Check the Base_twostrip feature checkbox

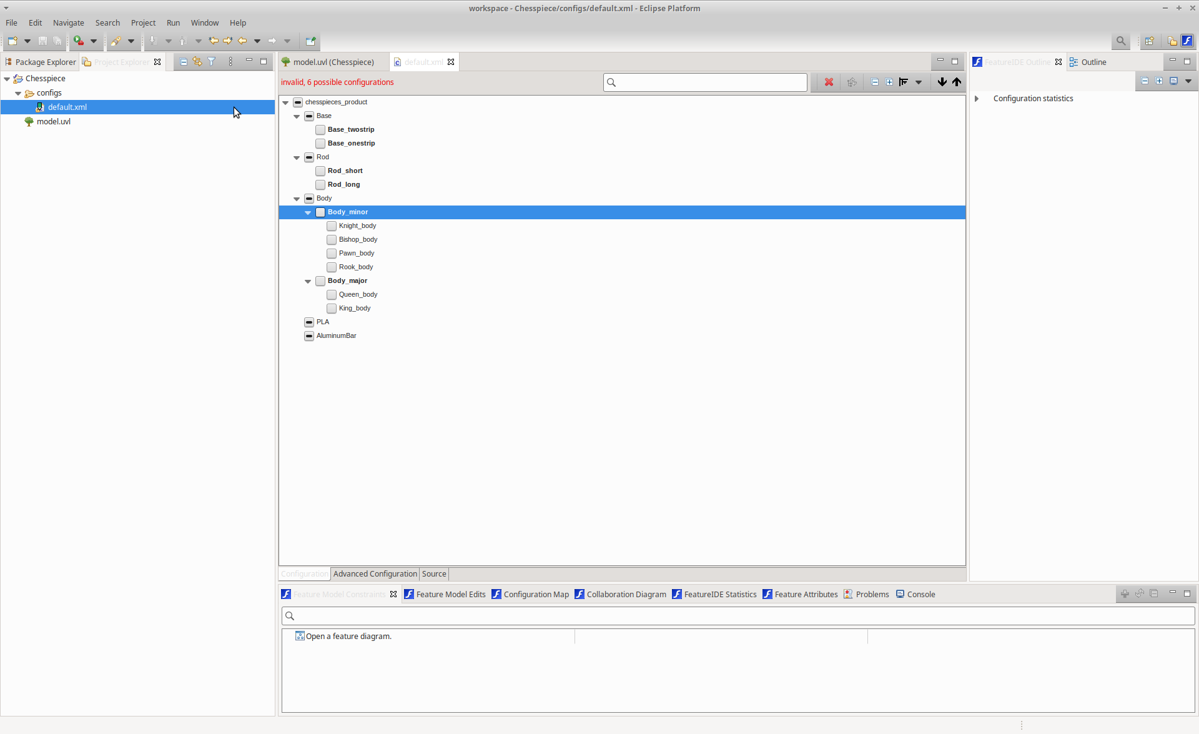[320, 129]
